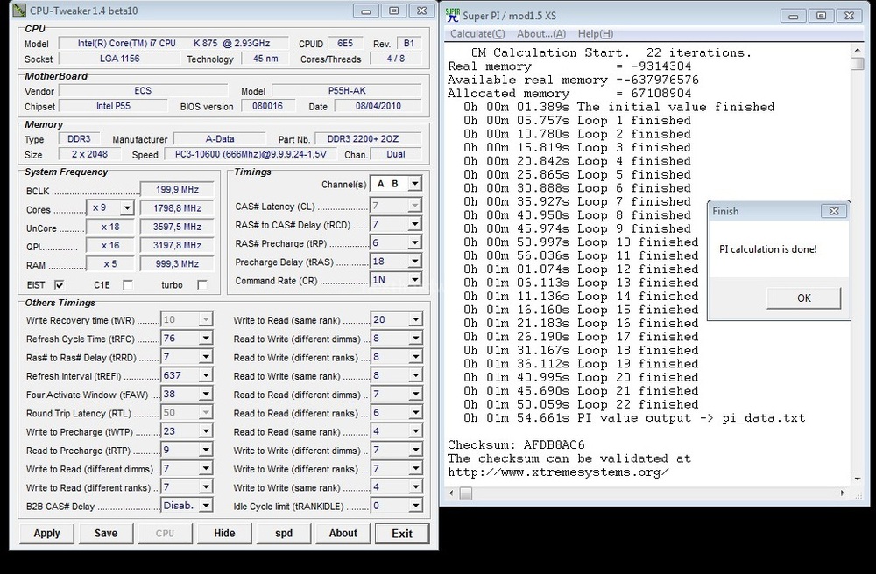
Task: Click the CPU-Tweaker title bar icon
Action: [19, 10]
